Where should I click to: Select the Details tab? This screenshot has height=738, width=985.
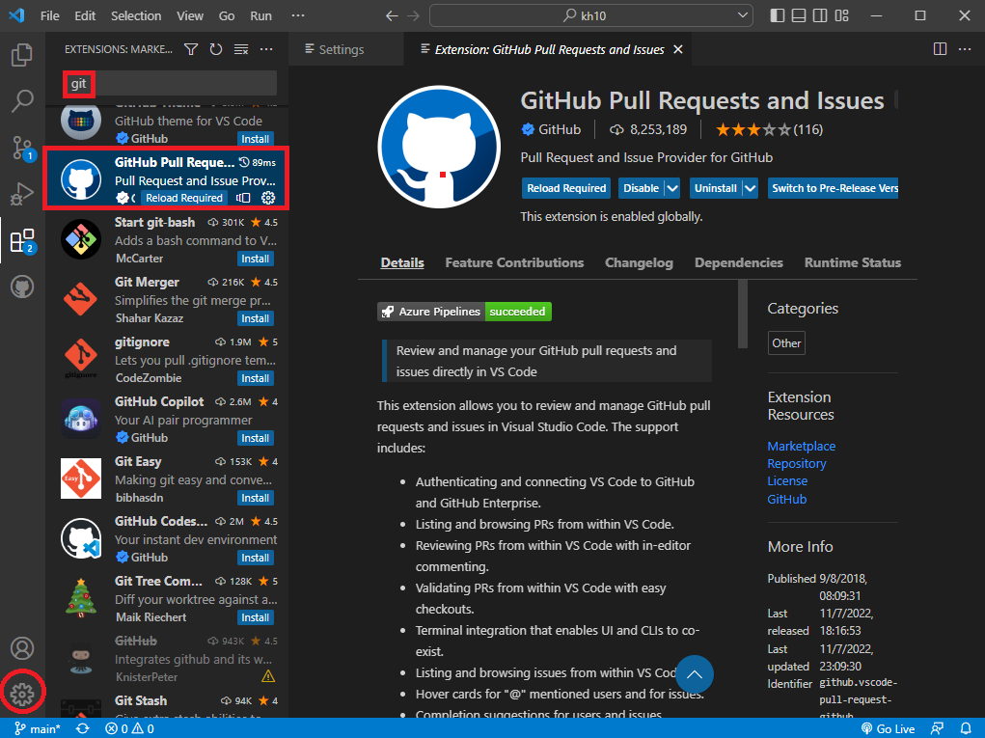coord(402,262)
